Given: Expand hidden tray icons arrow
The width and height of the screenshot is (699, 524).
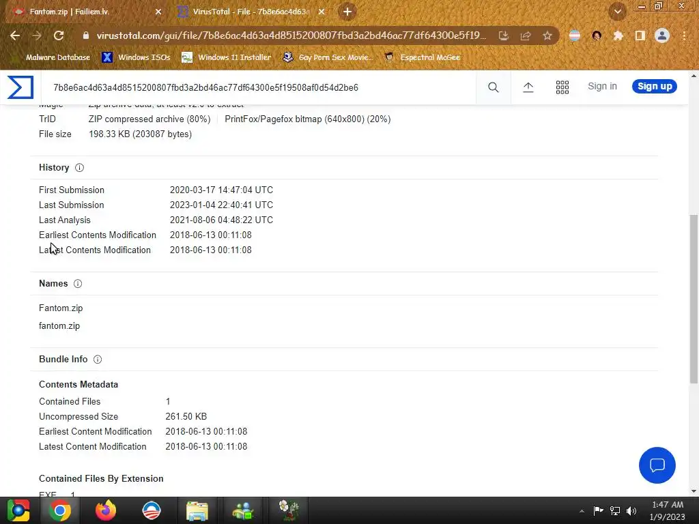Looking at the screenshot, I should pyautogui.click(x=582, y=511).
